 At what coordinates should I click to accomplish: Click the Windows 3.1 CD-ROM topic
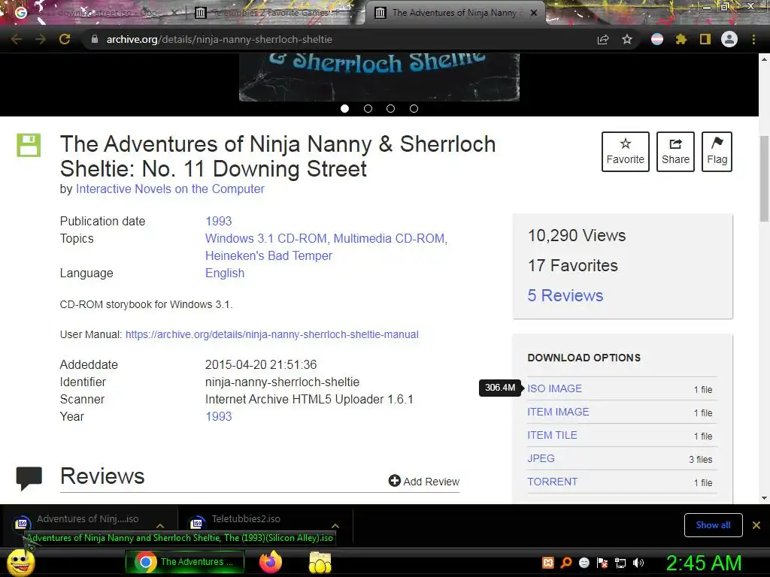(x=265, y=238)
